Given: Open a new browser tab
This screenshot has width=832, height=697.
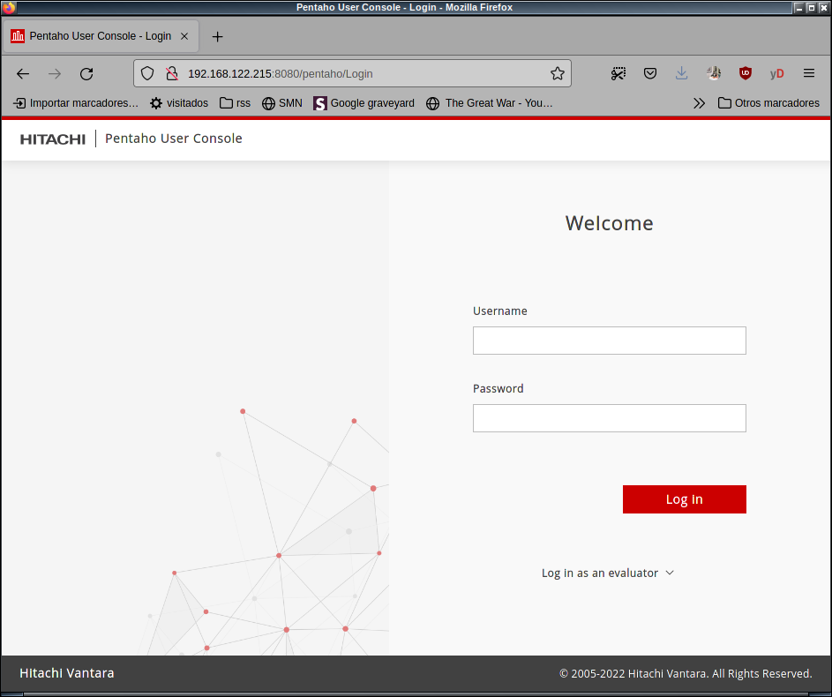Looking at the screenshot, I should [218, 36].
